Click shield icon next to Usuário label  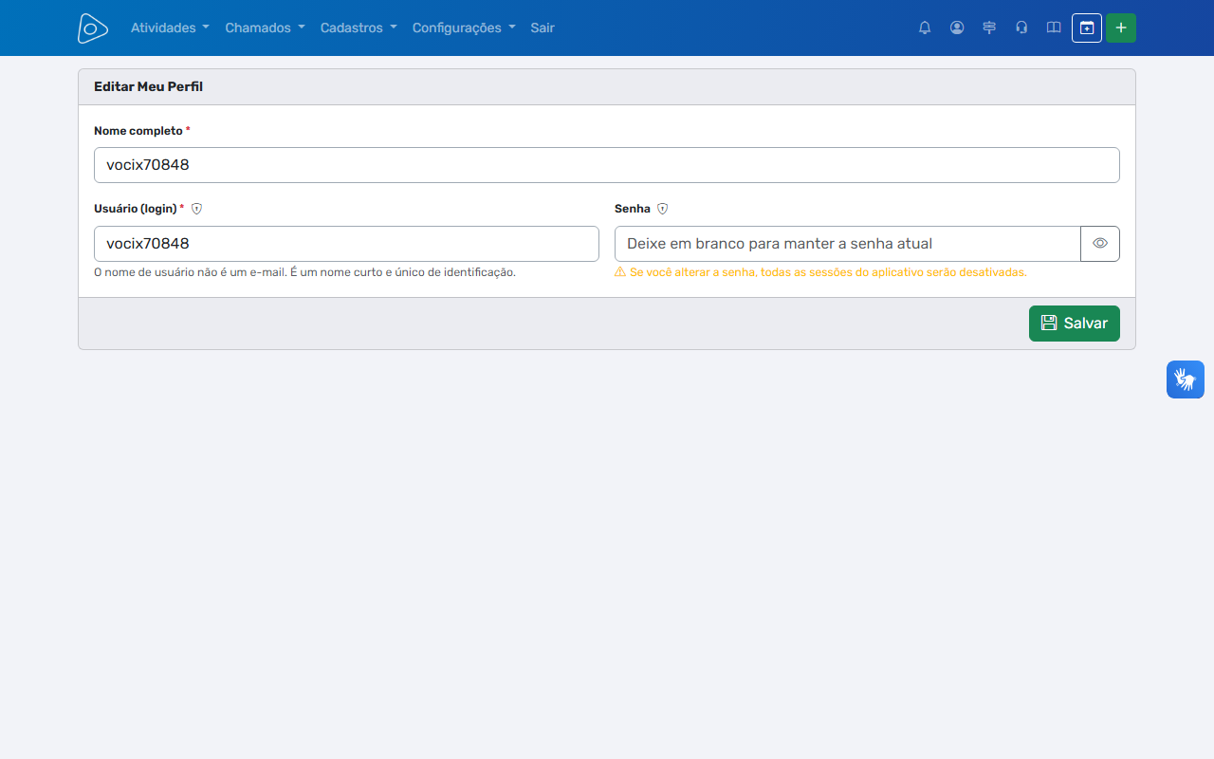[197, 209]
